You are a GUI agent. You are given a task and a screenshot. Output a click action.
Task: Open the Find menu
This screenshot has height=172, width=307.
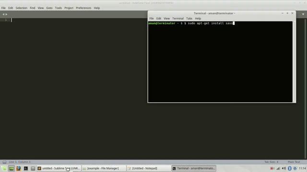[32, 8]
